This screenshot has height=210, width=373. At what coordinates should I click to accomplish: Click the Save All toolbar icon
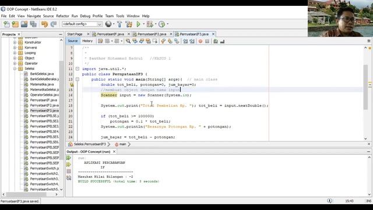tap(33, 24)
